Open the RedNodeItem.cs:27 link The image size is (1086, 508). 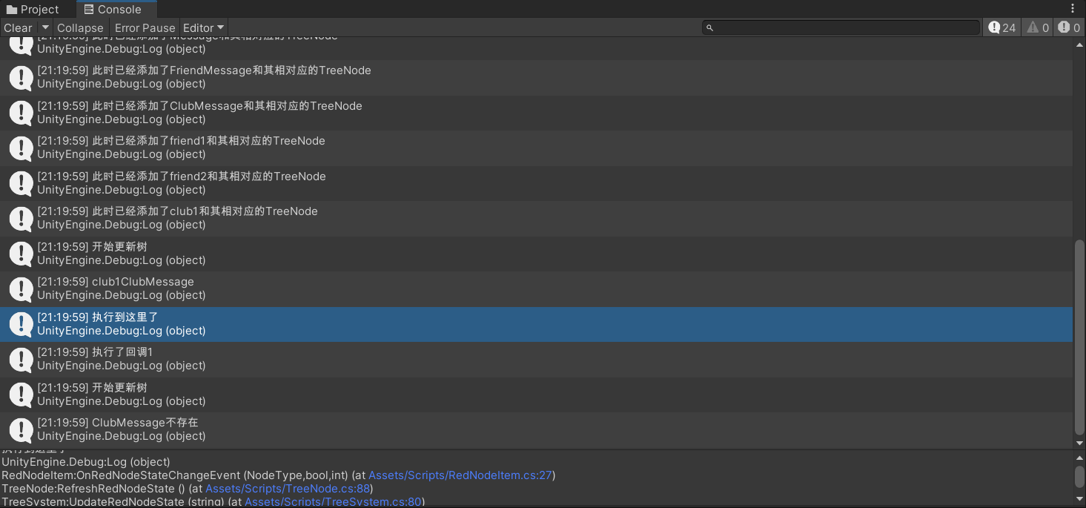460,475
